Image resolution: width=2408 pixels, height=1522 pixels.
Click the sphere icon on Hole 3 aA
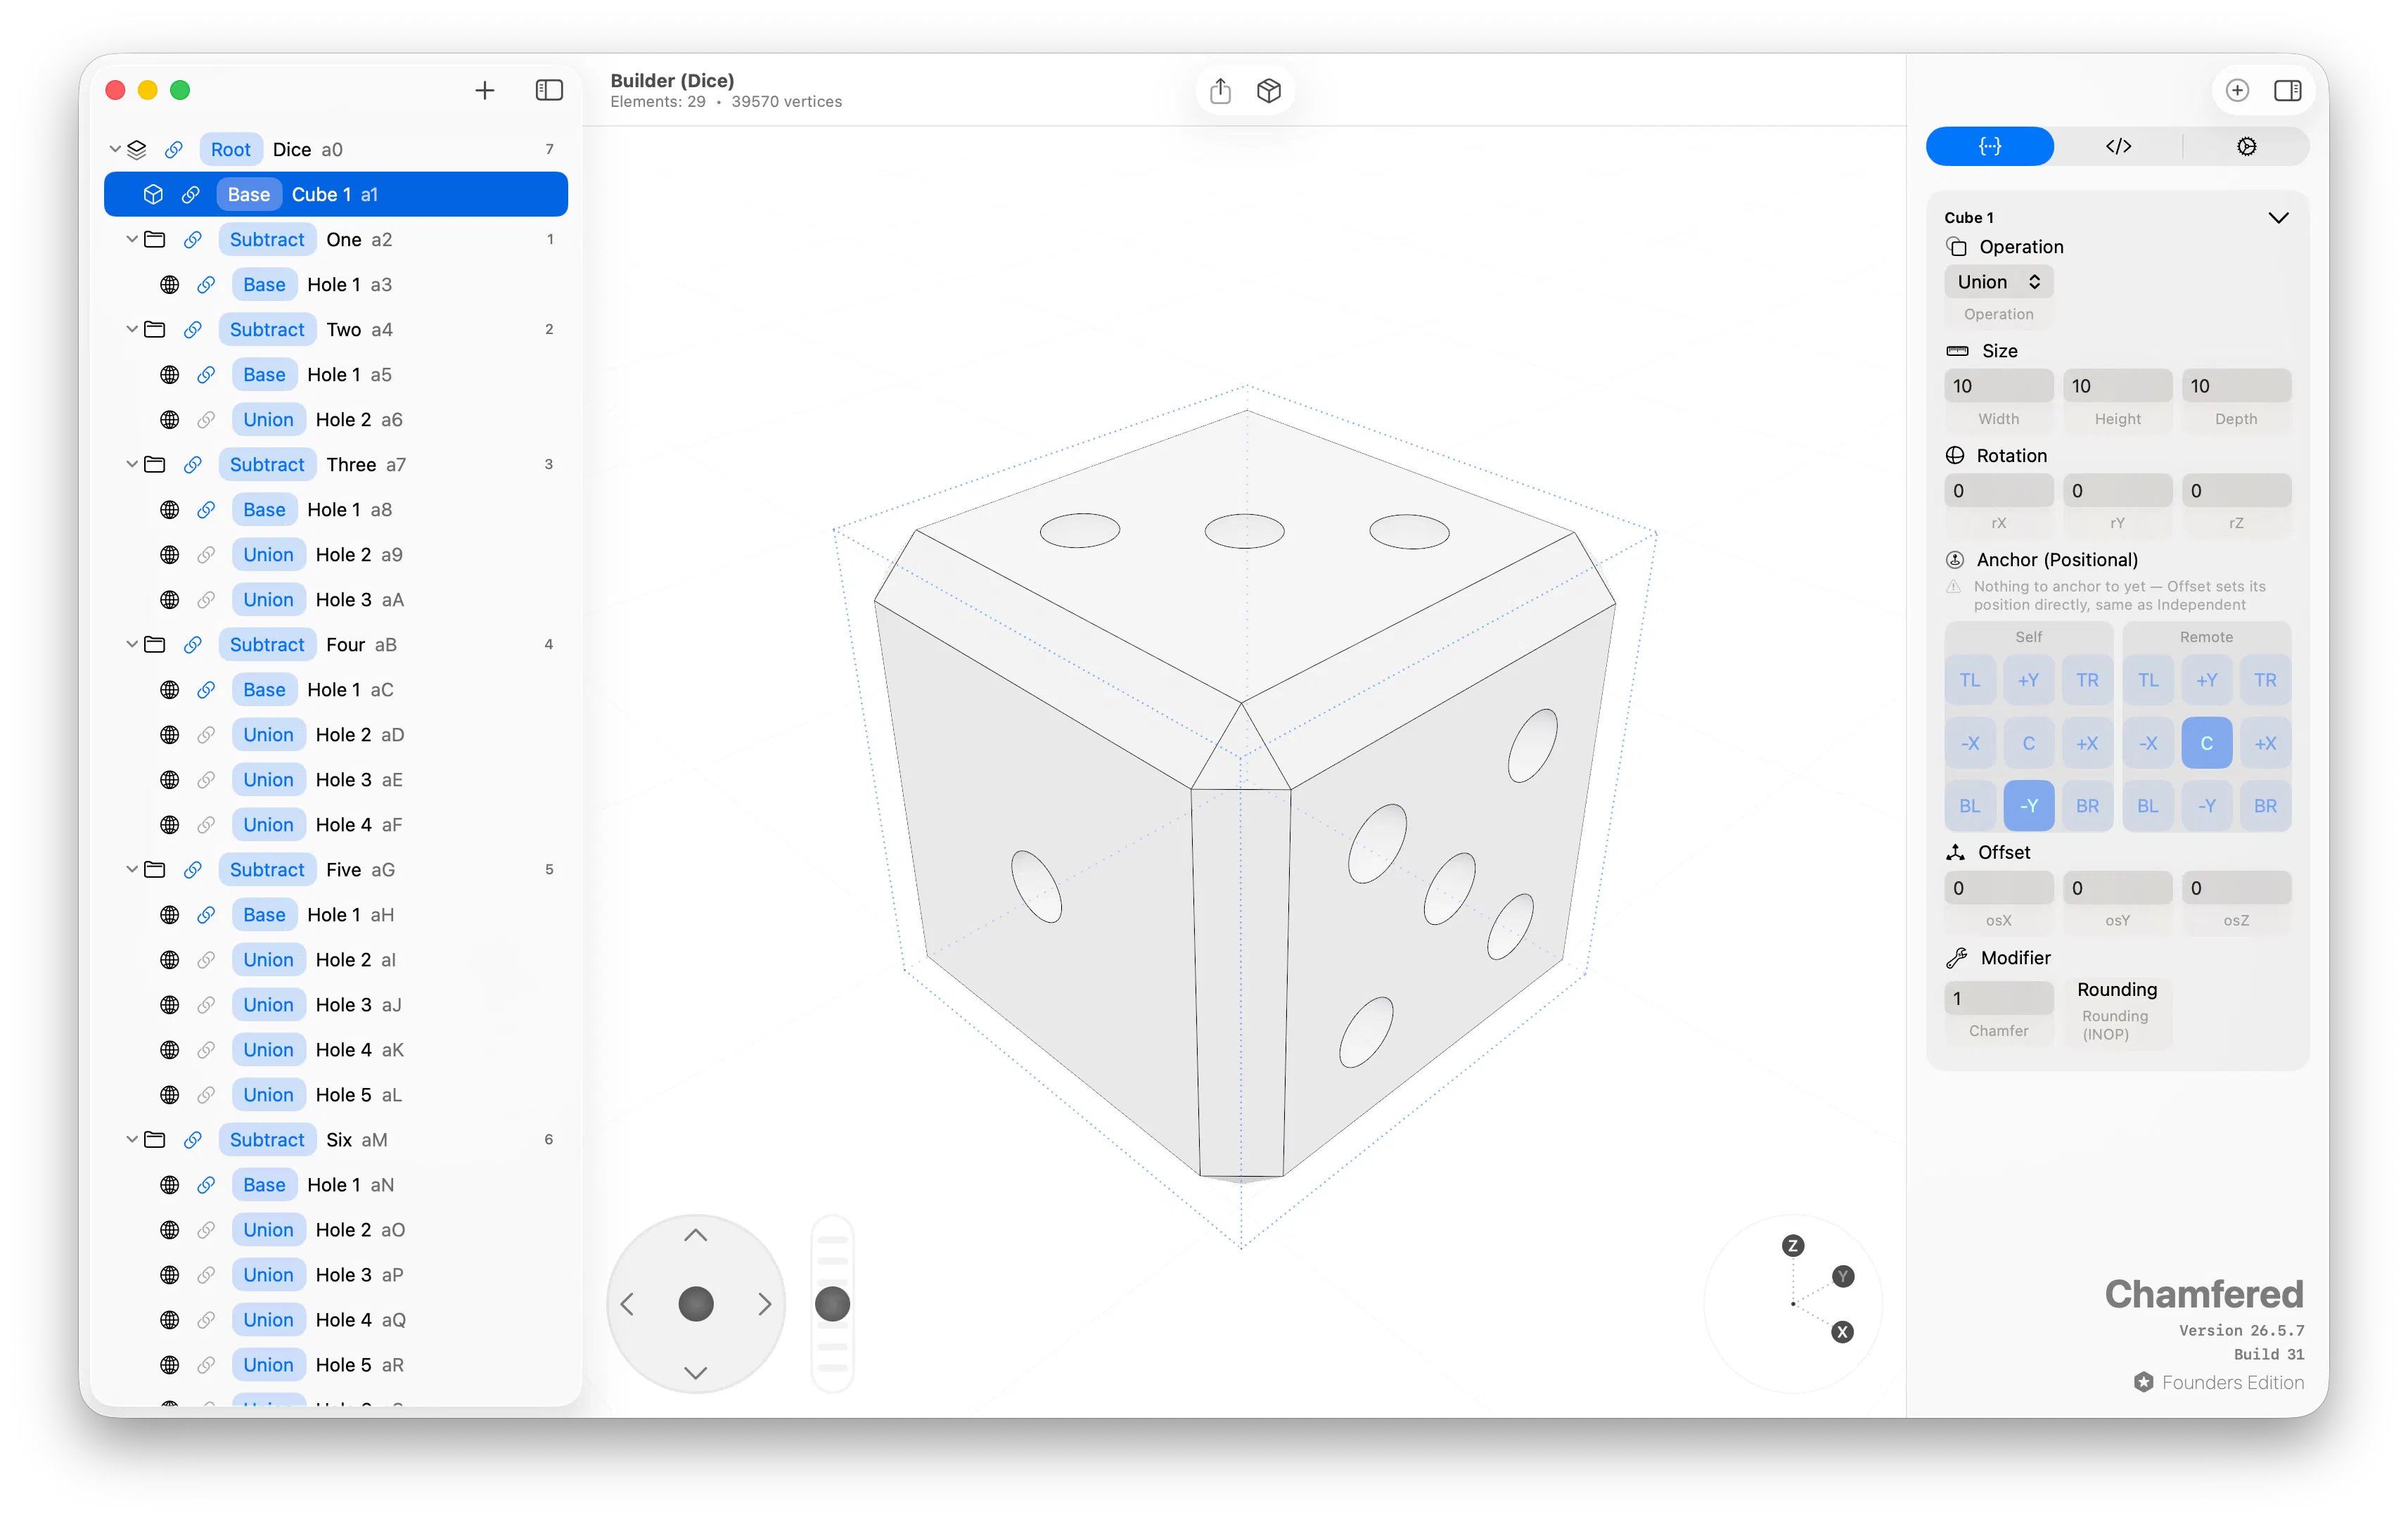pos(170,599)
